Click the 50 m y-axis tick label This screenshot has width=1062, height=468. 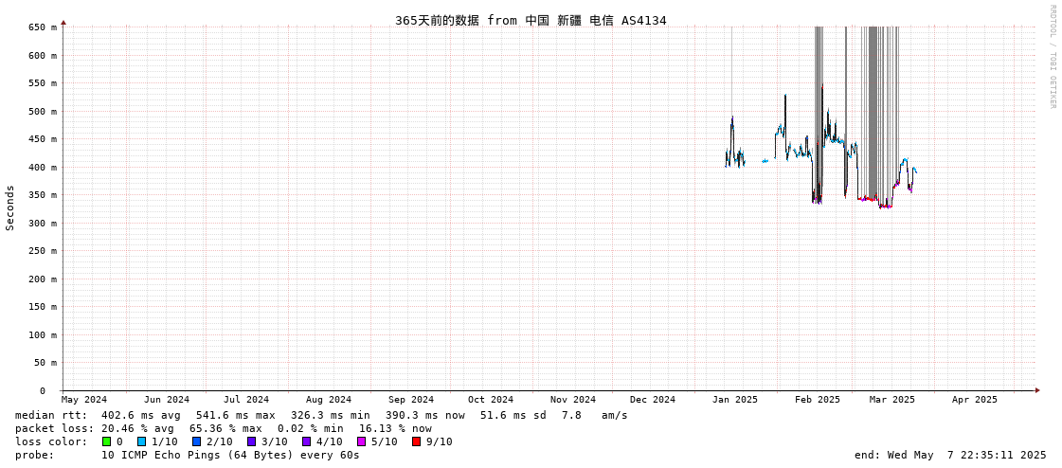point(46,362)
